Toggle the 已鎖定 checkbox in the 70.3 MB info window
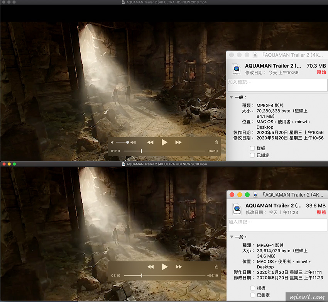The height and width of the screenshot is (302, 328). [252, 155]
